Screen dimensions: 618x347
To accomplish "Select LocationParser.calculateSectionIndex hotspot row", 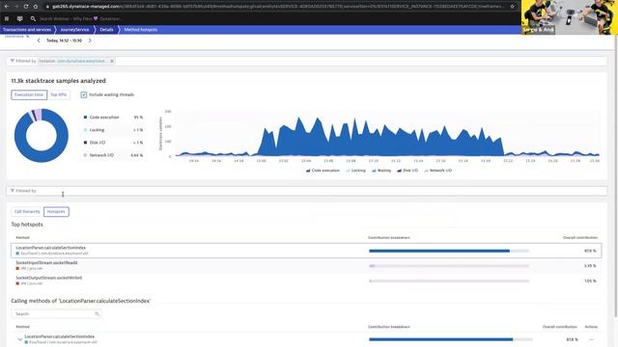I will pyautogui.click(x=306, y=251).
